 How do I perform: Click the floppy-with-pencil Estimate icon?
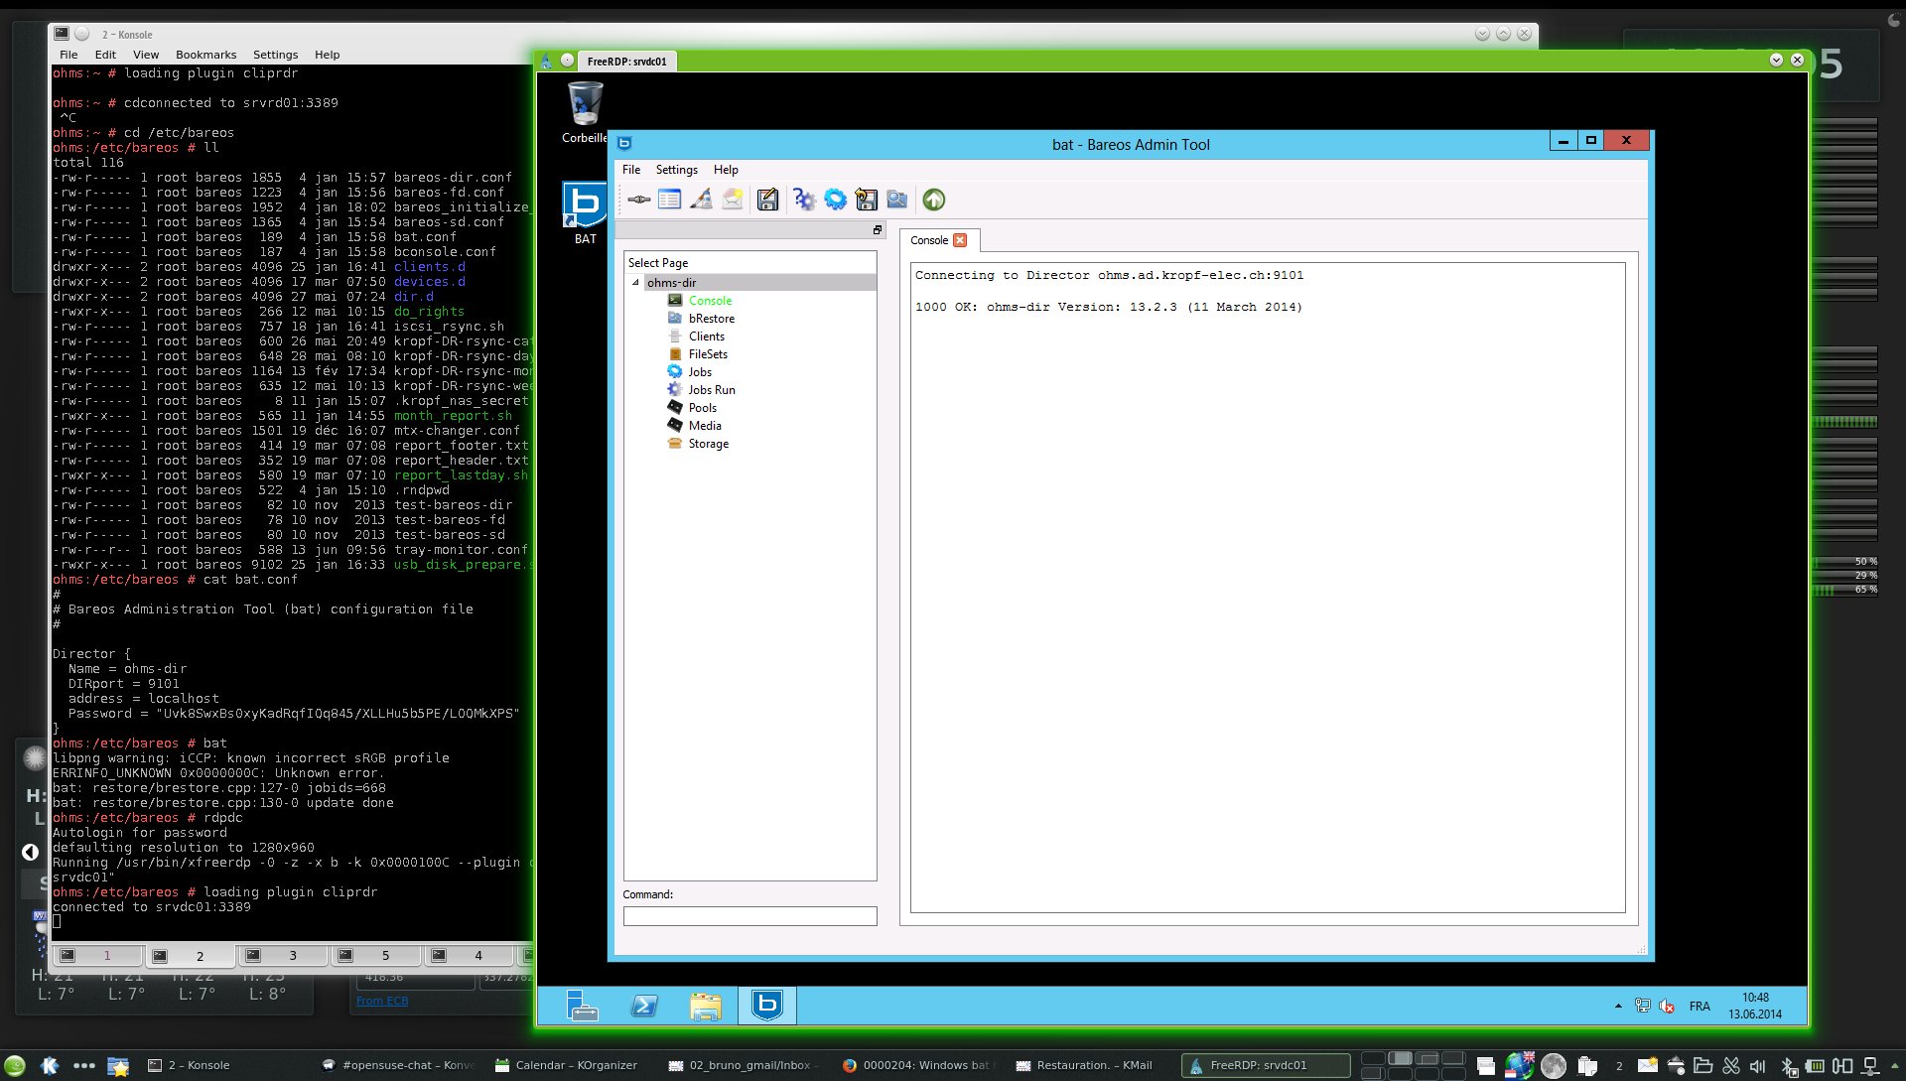[x=767, y=200]
